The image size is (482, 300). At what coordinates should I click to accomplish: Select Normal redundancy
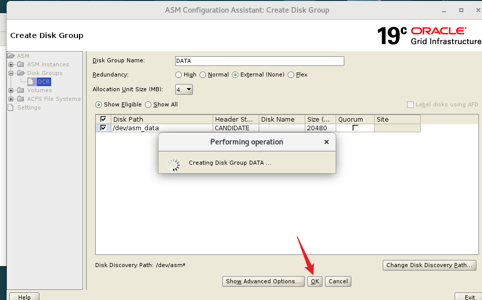(x=203, y=75)
